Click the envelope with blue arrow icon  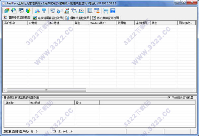click(x=60, y=11)
